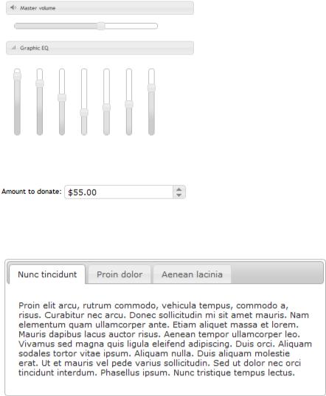The image size is (326, 396).
Task: Click the first EQ slider handle
Action: 17,76
